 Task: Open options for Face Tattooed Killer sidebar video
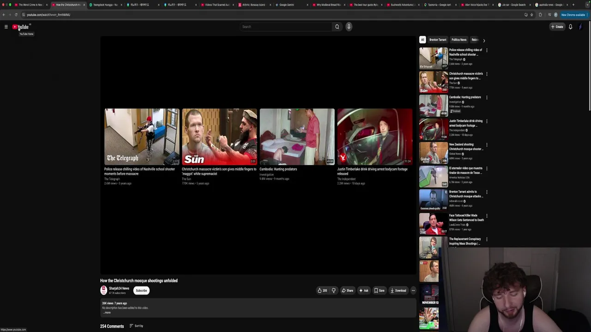(x=487, y=216)
